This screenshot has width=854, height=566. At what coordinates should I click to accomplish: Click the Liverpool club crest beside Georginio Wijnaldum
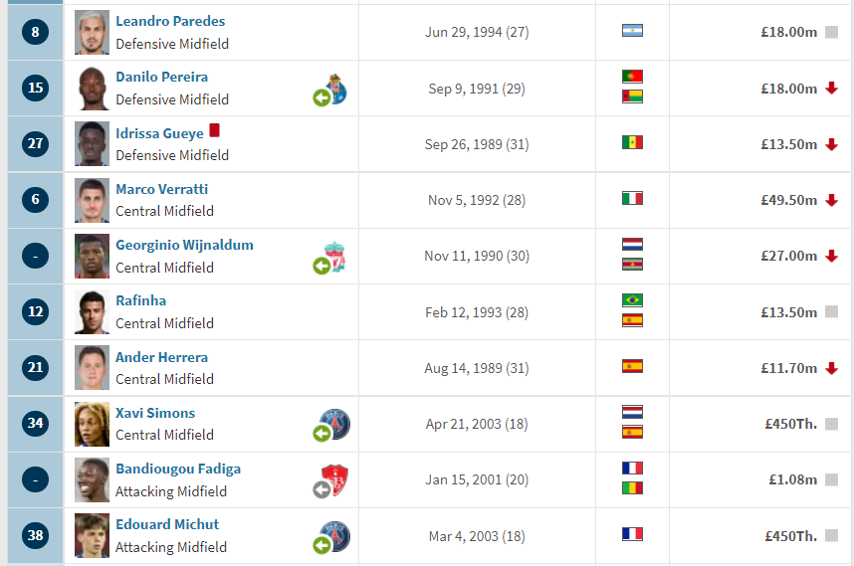click(335, 257)
